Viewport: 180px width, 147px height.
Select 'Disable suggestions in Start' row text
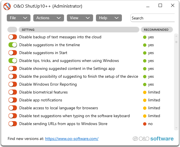click(x=43, y=53)
